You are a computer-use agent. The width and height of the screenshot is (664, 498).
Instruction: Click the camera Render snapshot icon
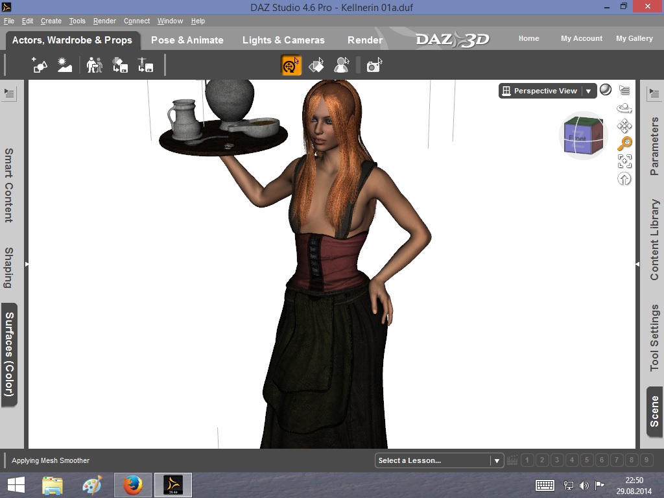[x=374, y=65]
